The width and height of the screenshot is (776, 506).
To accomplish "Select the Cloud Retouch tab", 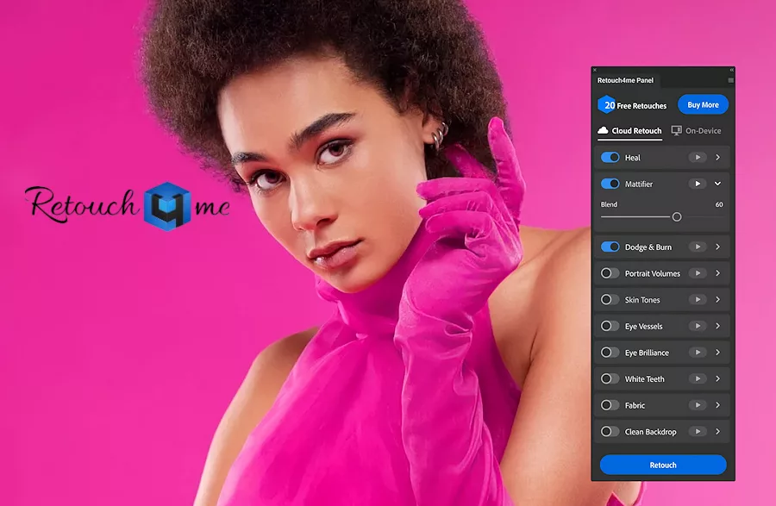I will pyautogui.click(x=629, y=131).
